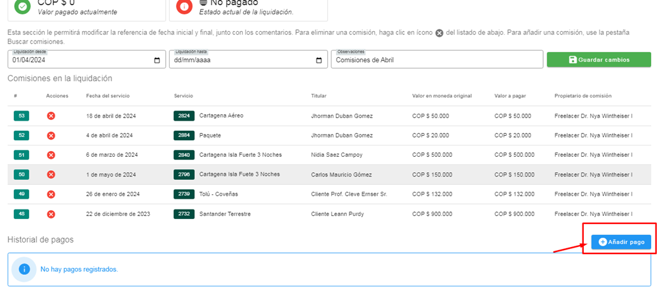Click the red remove icon for commission 48

[51, 214]
